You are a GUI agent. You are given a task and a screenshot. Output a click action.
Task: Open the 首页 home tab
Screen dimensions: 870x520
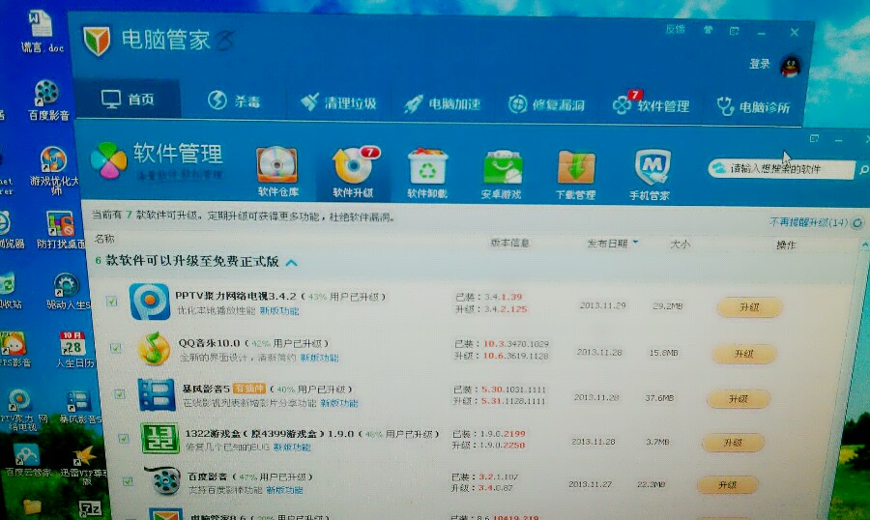(x=128, y=99)
